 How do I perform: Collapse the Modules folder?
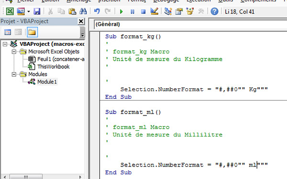point(14,74)
